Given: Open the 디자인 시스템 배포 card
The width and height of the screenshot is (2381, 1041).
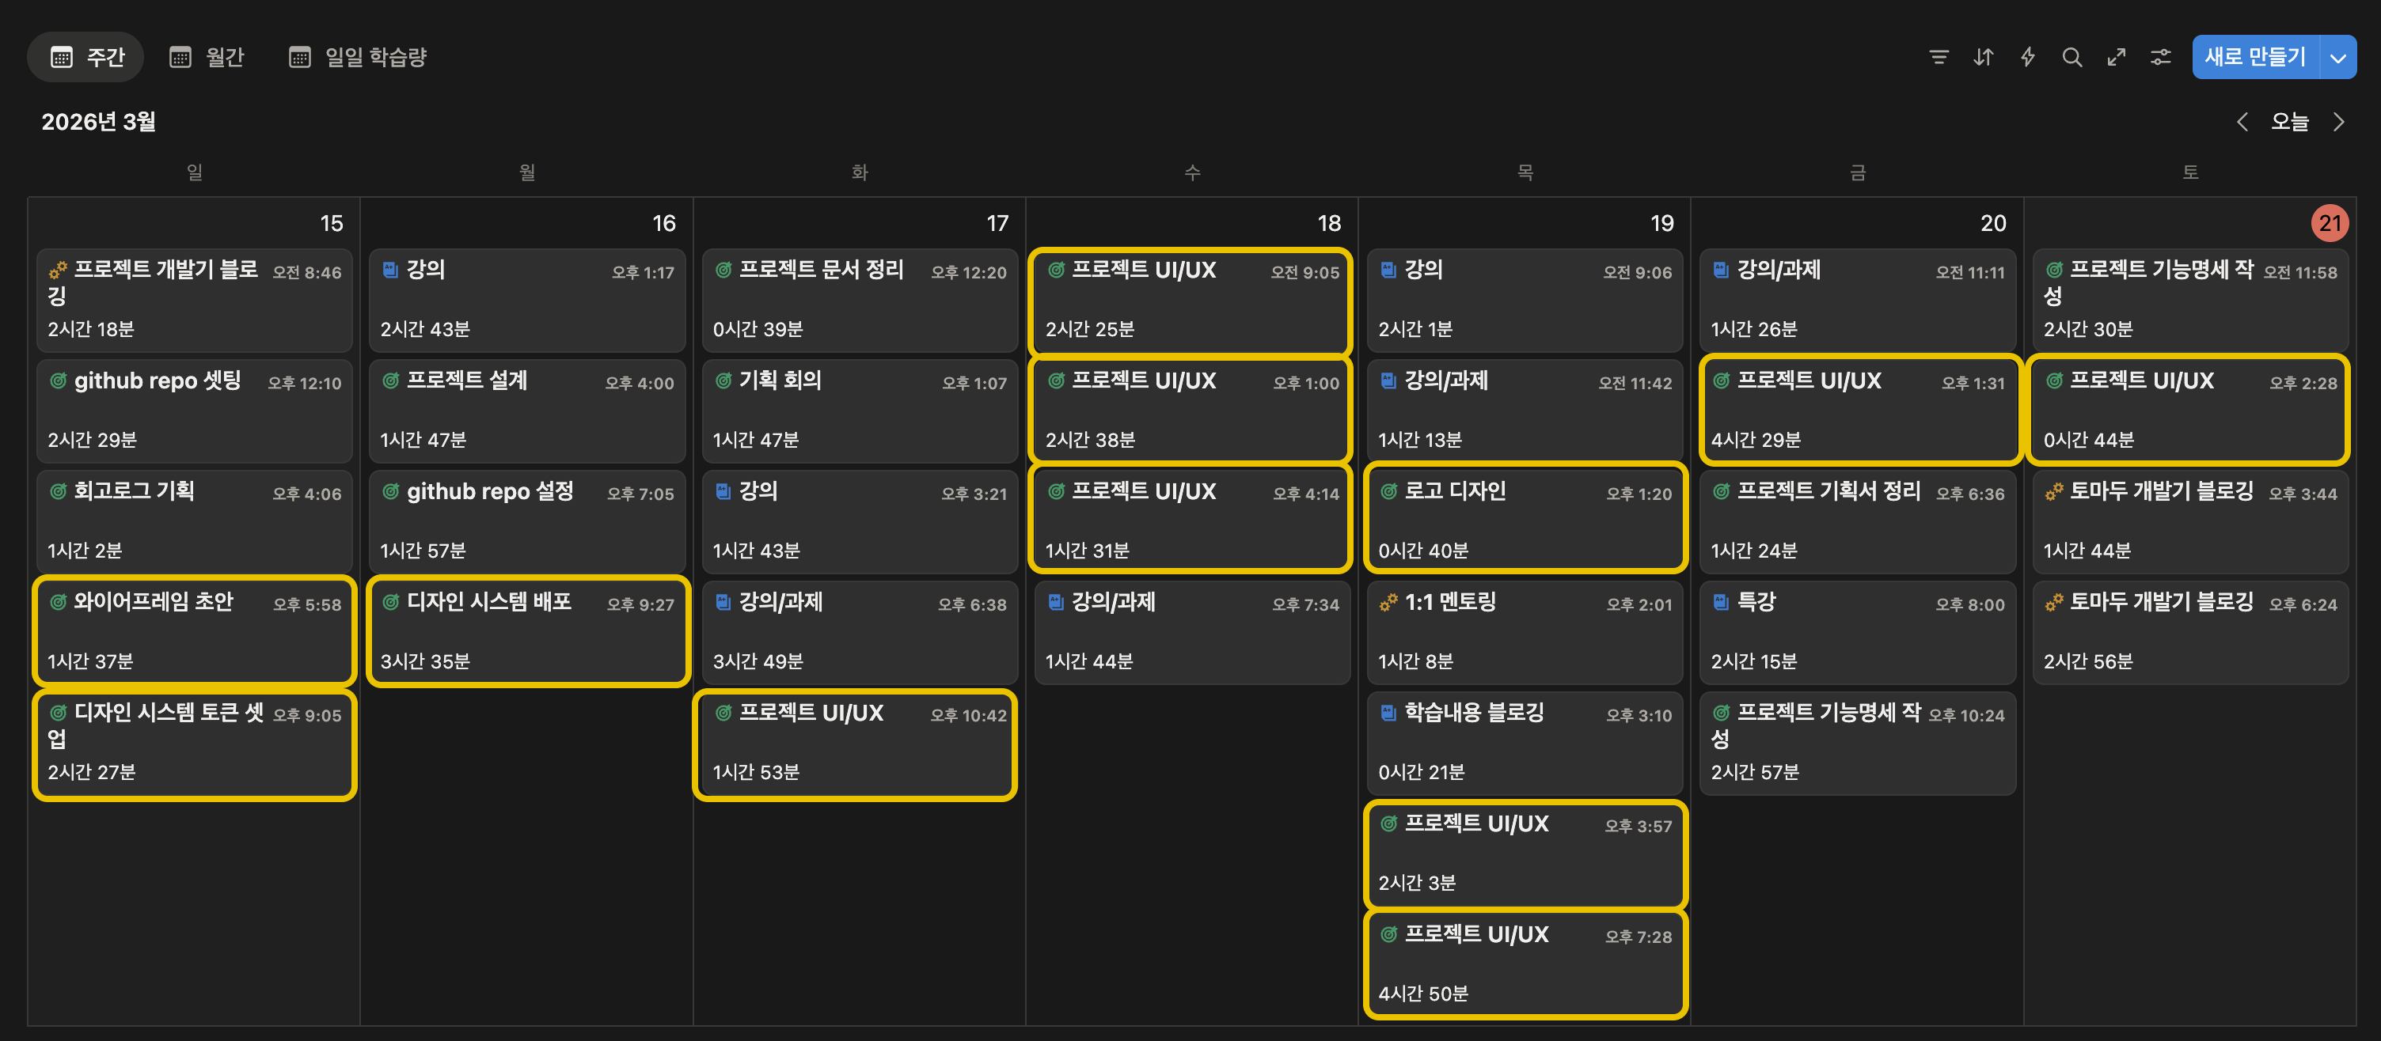Looking at the screenshot, I should pyautogui.click(x=527, y=632).
